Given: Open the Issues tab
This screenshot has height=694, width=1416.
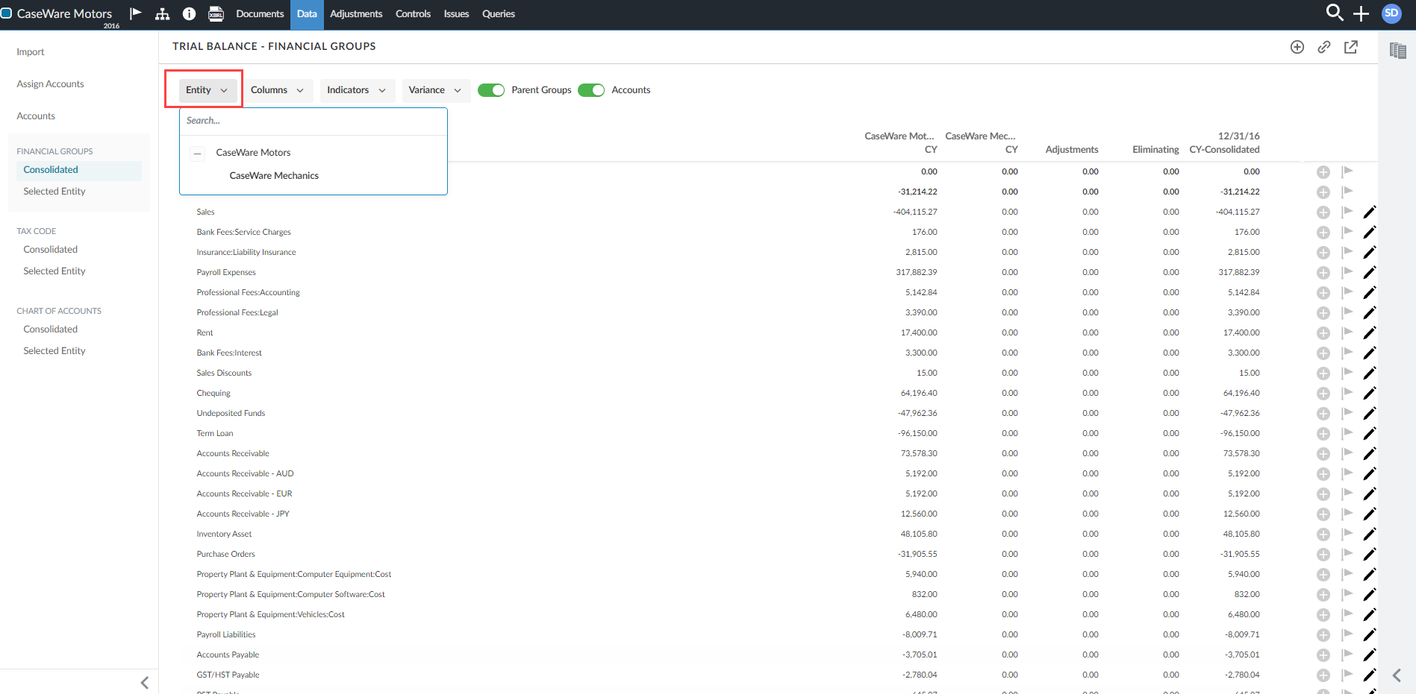Looking at the screenshot, I should click(456, 13).
